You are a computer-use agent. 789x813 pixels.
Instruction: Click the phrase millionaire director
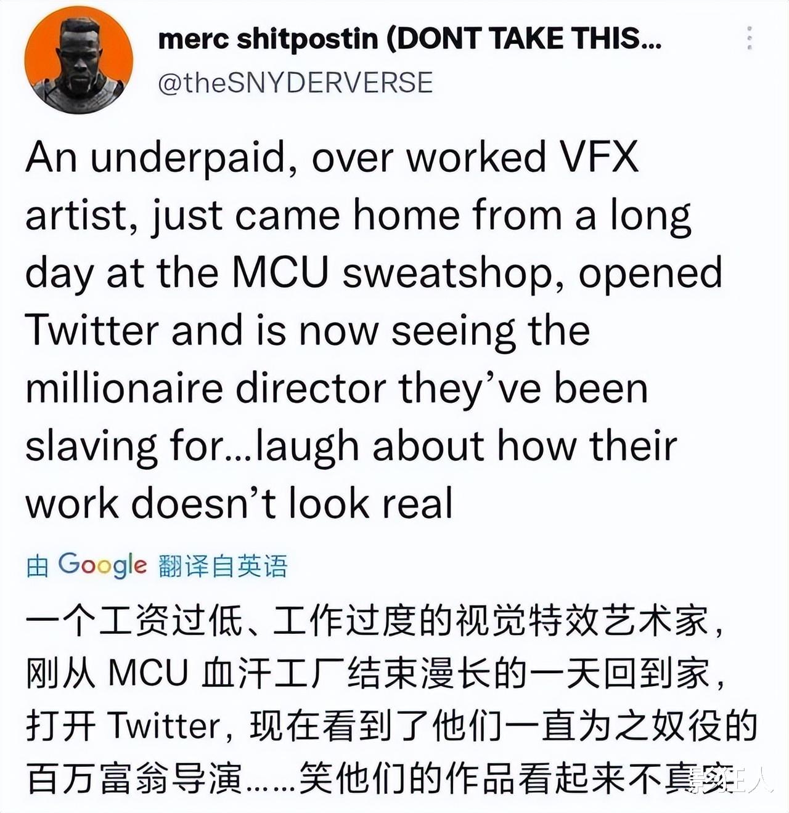pyautogui.click(x=206, y=388)
